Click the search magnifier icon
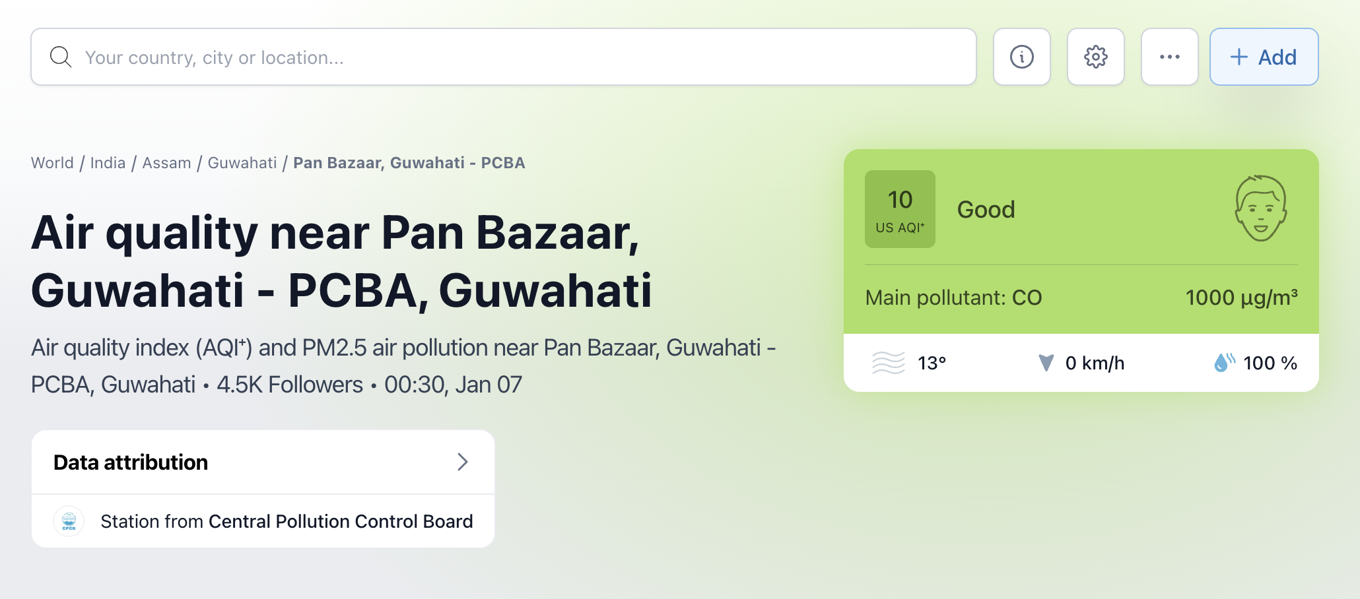1360x599 pixels. 61,57
